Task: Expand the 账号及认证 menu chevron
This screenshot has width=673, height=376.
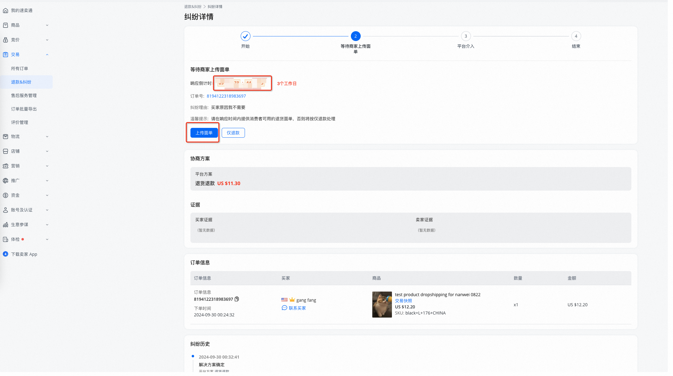Action: pos(47,210)
